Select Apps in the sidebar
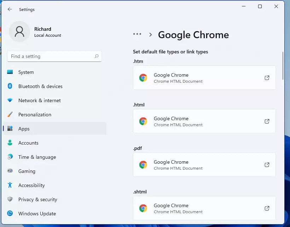 [55, 128]
